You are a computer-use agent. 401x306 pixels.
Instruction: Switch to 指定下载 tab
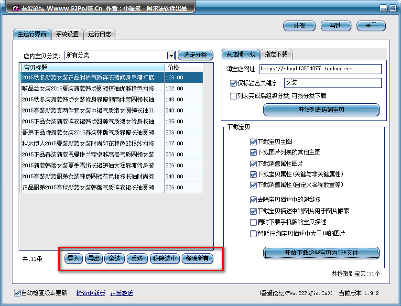(x=276, y=54)
